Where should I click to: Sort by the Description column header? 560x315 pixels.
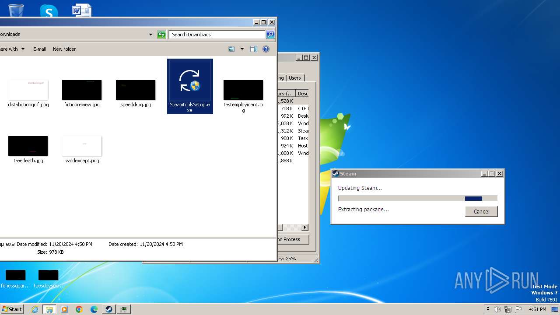[303, 94]
